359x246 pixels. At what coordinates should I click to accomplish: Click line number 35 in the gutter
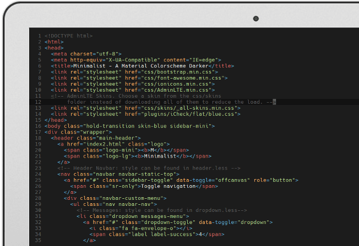(x=38, y=241)
